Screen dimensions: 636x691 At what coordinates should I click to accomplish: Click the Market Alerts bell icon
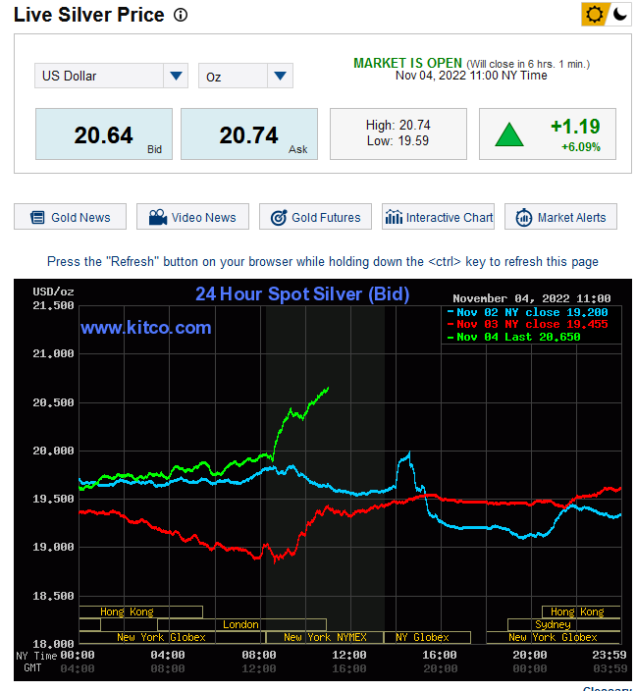(523, 217)
